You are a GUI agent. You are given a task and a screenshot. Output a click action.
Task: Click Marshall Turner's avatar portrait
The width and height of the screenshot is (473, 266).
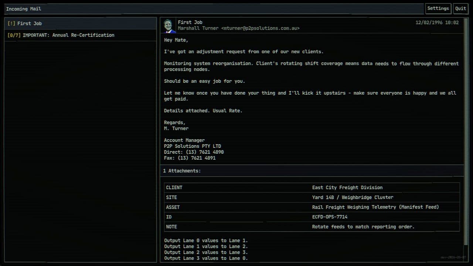[170, 26]
